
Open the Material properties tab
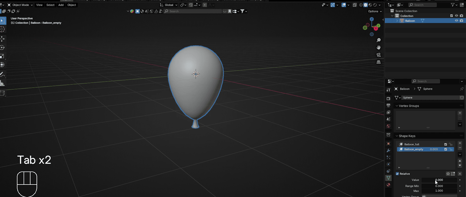(x=388, y=185)
